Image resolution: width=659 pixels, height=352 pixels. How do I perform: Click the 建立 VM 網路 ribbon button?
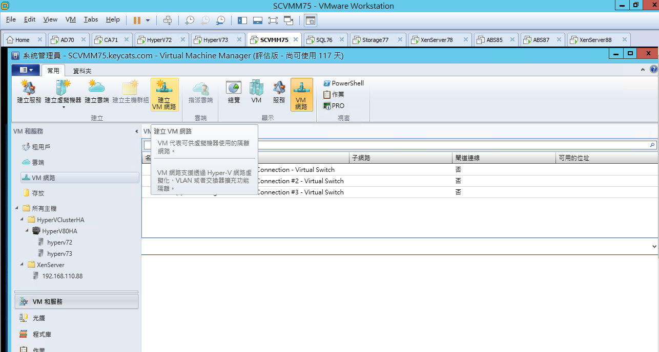[x=164, y=95]
